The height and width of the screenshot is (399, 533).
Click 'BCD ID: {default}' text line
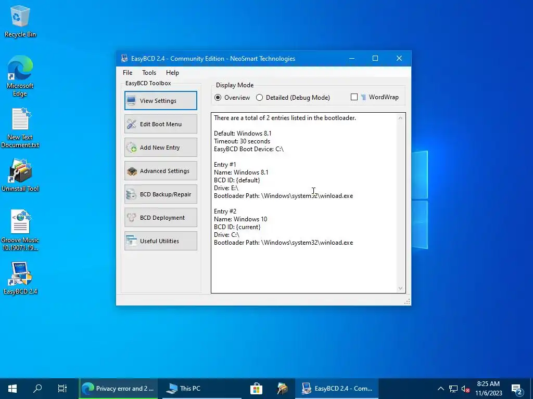pos(237,180)
